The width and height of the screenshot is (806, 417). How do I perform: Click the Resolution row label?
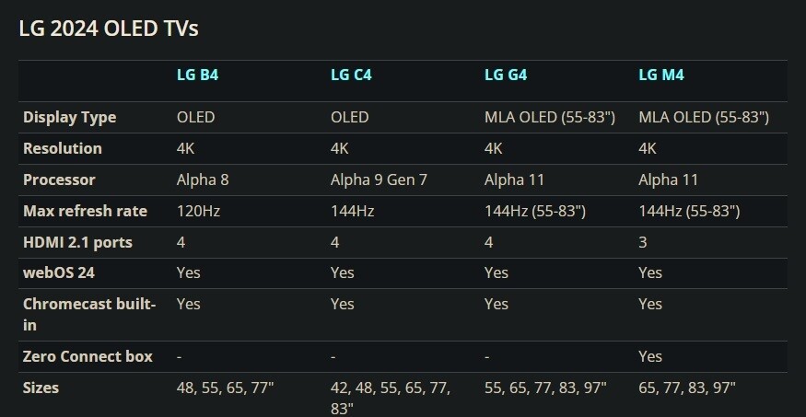(62, 148)
